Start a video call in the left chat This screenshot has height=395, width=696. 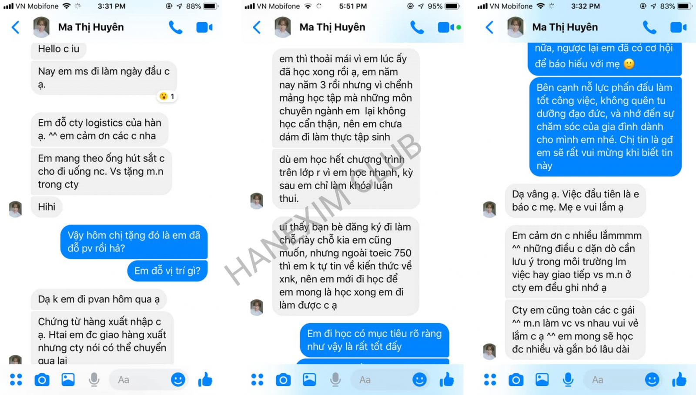pyautogui.click(x=204, y=27)
